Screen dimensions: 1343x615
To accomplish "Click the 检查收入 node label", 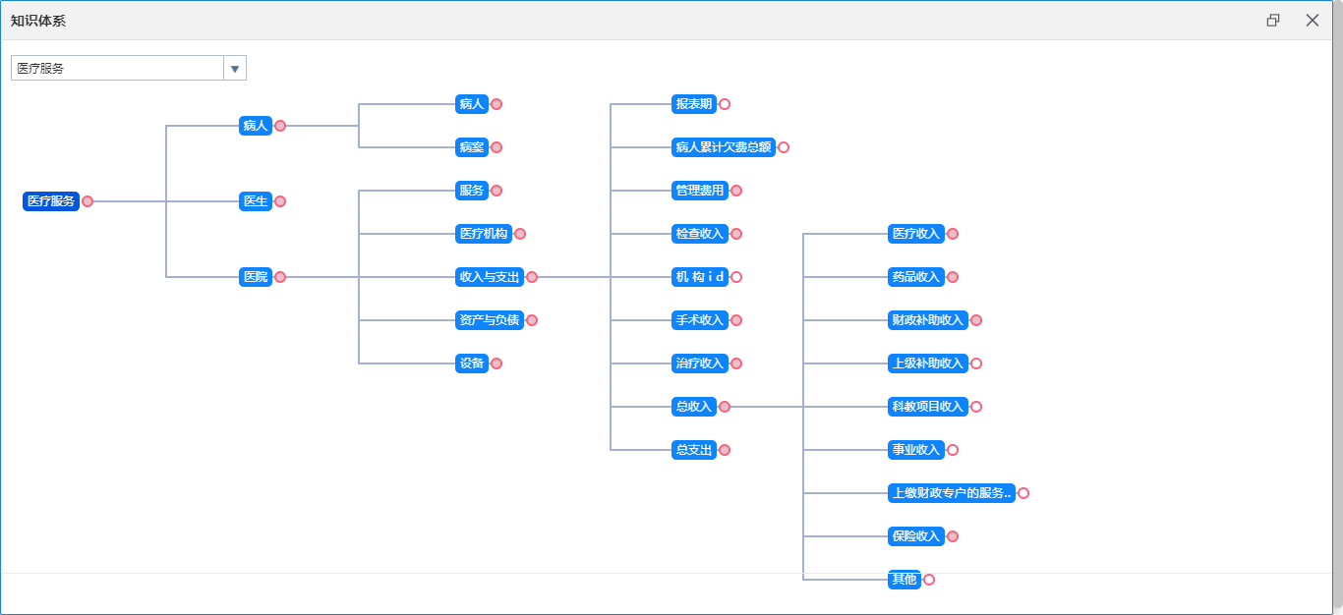I will pyautogui.click(x=699, y=234).
